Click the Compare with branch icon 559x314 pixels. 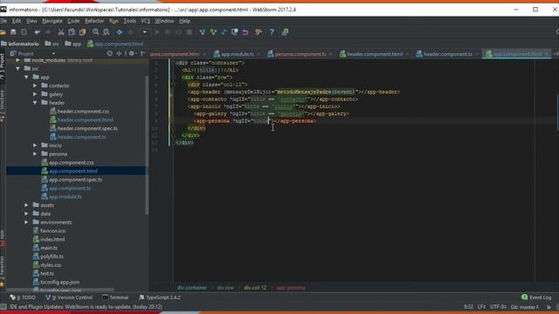point(224,32)
